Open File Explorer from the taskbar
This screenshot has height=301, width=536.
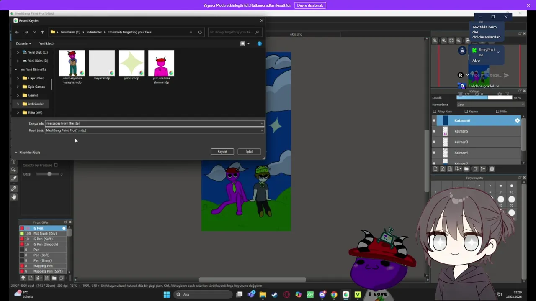(x=263, y=295)
